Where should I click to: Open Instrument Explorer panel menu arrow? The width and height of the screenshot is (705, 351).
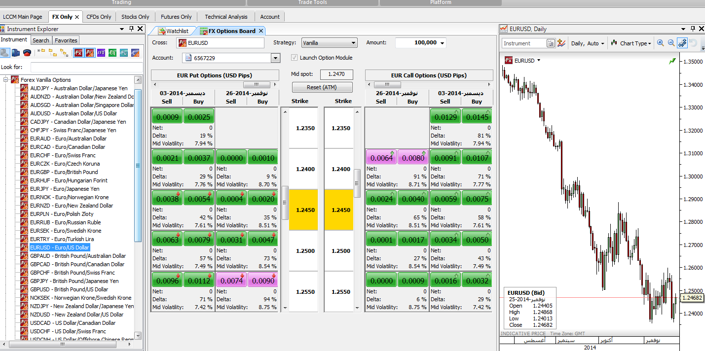click(122, 29)
